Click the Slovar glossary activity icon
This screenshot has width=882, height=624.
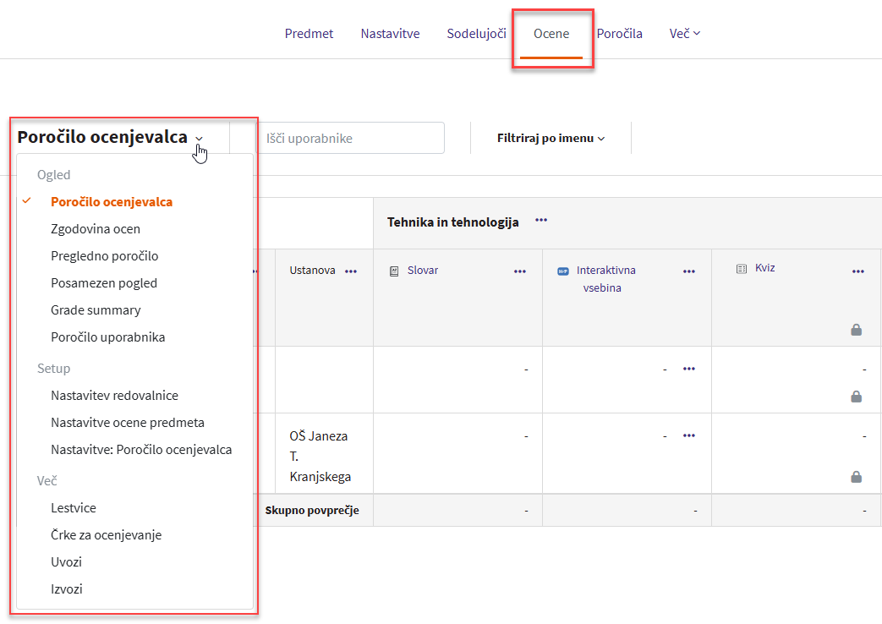pyautogui.click(x=394, y=271)
